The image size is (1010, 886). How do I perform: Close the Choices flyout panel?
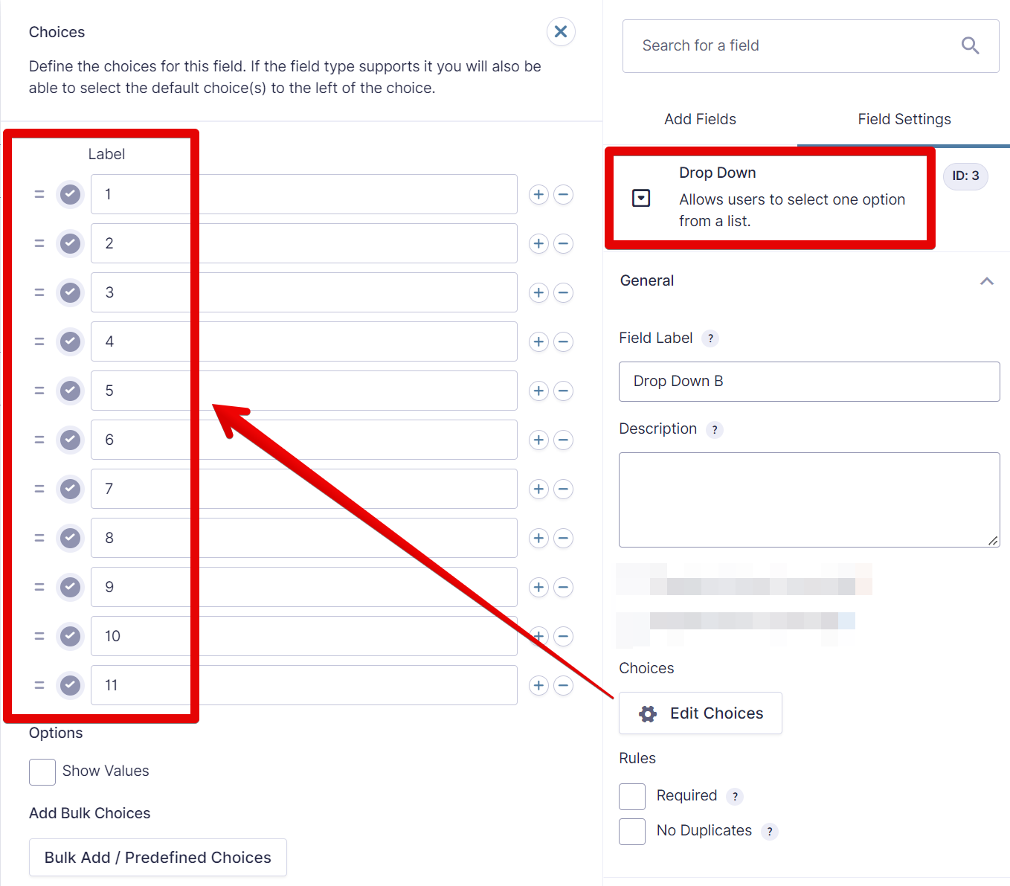[561, 32]
